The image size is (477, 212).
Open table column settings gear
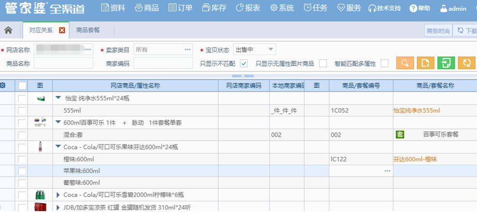coord(3,86)
